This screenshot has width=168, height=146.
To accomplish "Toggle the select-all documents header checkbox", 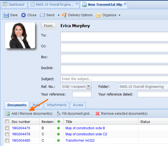I will click(x=7, y=121).
